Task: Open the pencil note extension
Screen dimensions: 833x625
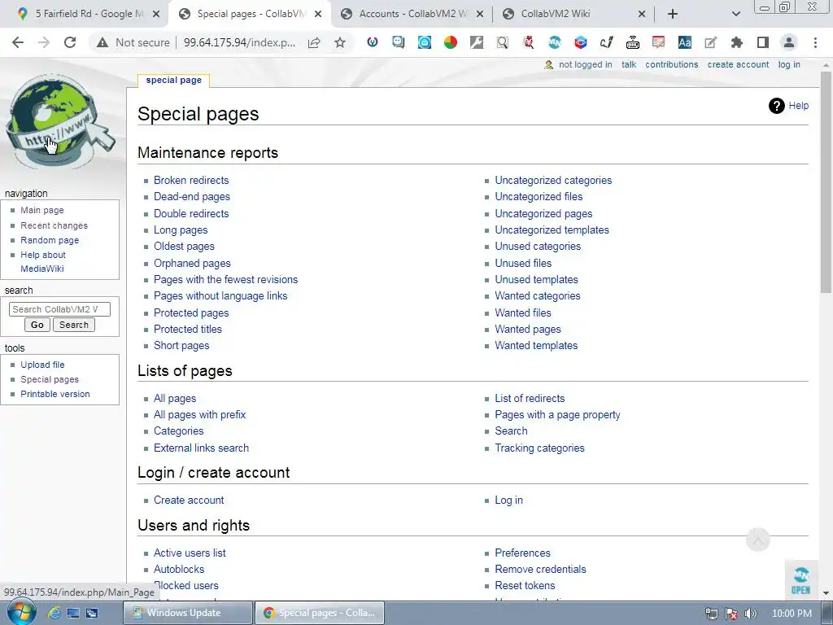Action: click(x=711, y=42)
